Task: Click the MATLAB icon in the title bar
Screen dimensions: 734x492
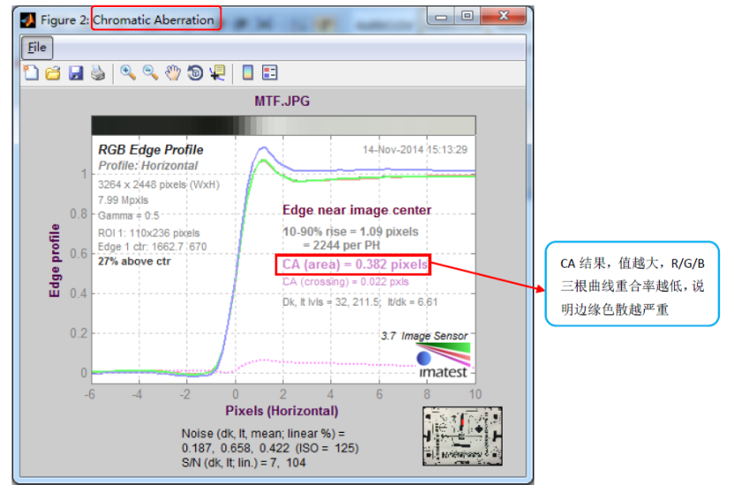Action: click(31, 19)
